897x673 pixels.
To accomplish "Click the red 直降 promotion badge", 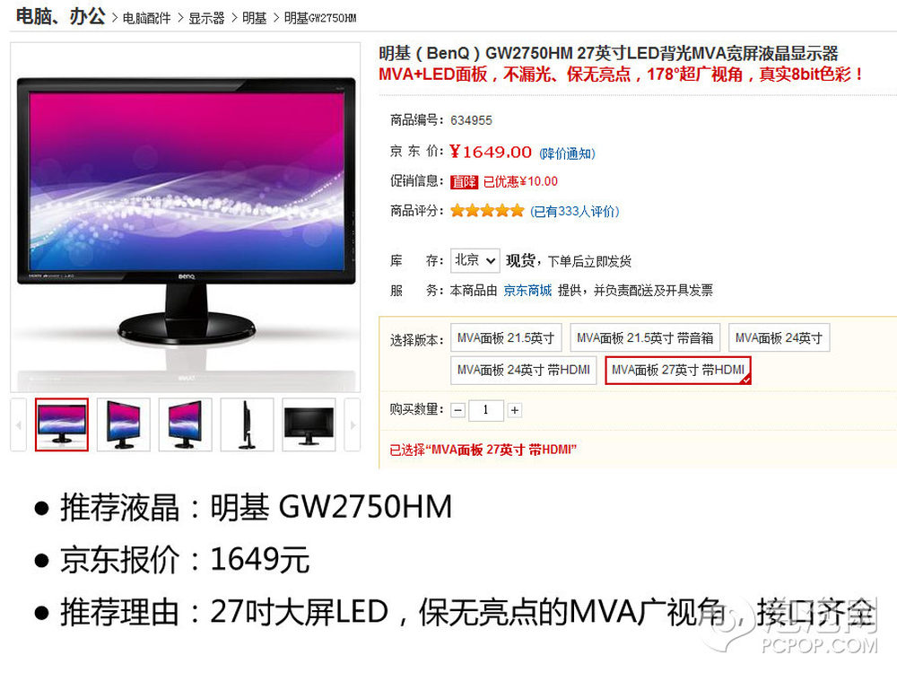I will point(464,182).
